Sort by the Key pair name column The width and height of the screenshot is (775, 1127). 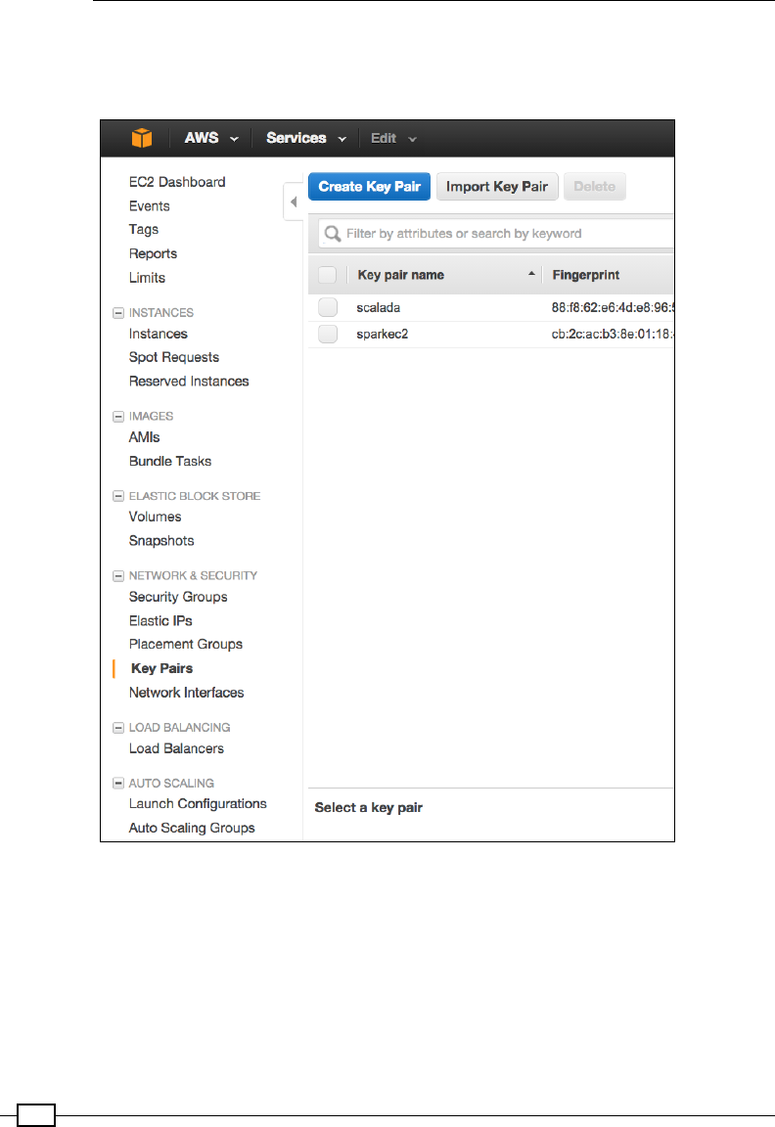400,275
